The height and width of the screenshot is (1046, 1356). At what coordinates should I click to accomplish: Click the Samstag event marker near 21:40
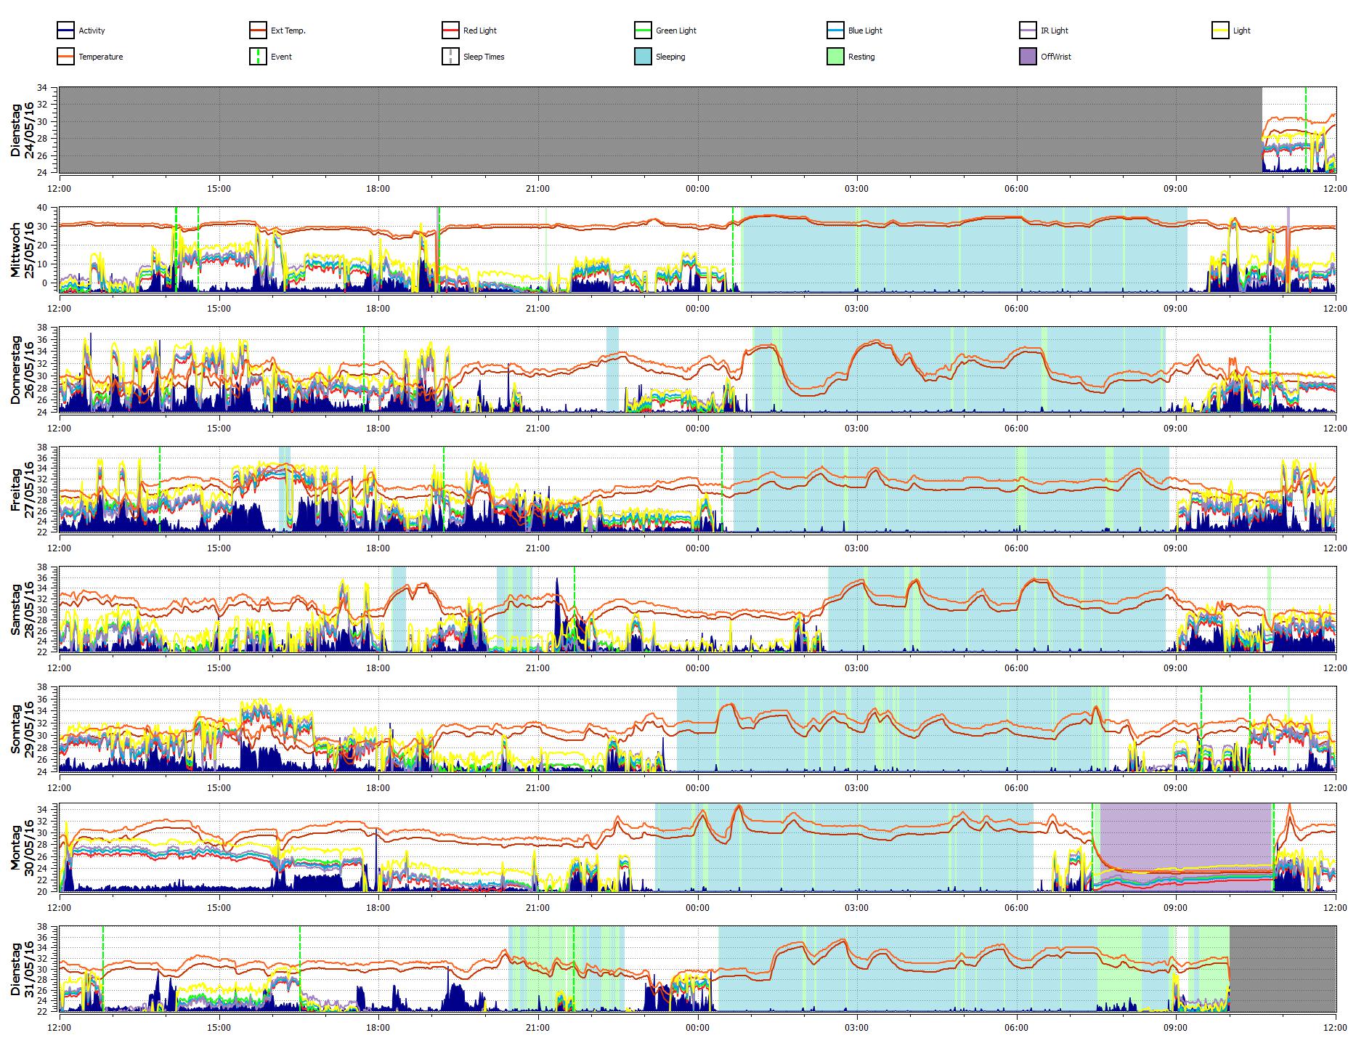[x=574, y=609]
